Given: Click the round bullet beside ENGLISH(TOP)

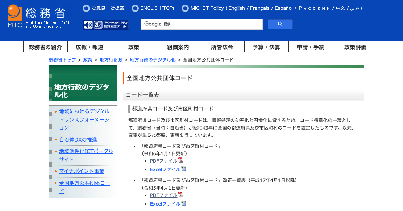Looking at the screenshot, I should [135, 8].
